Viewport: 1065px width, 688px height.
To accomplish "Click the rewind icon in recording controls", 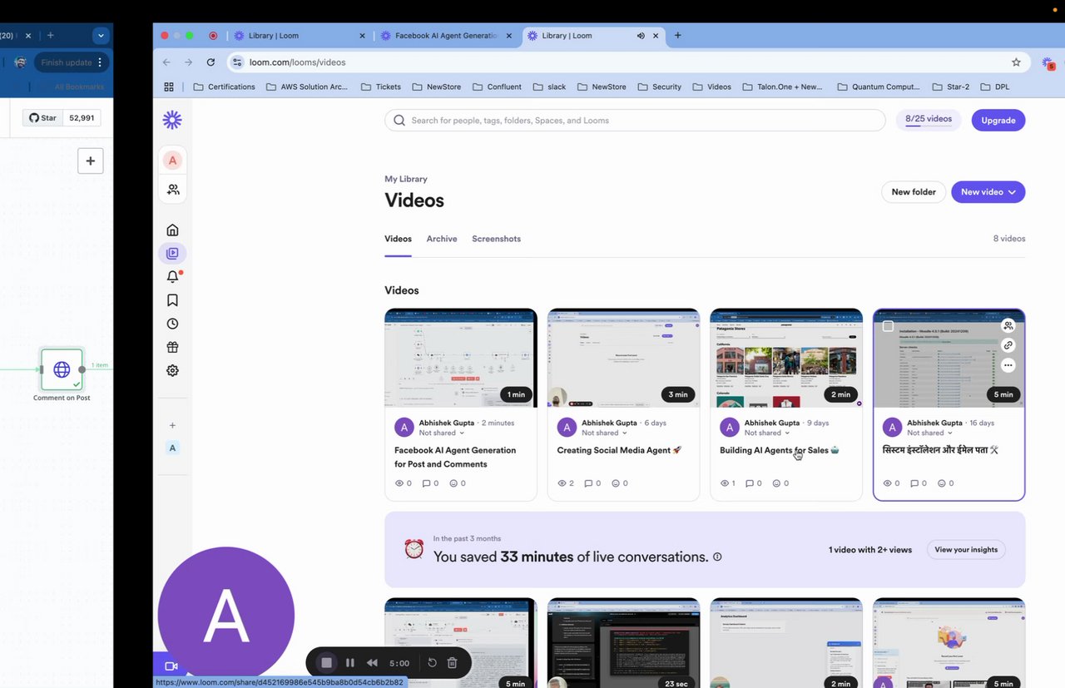I will [373, 663].
